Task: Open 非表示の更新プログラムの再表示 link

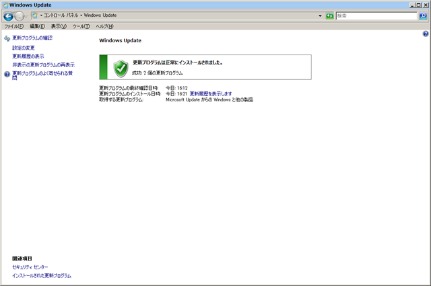Action: tap(43, 65)
